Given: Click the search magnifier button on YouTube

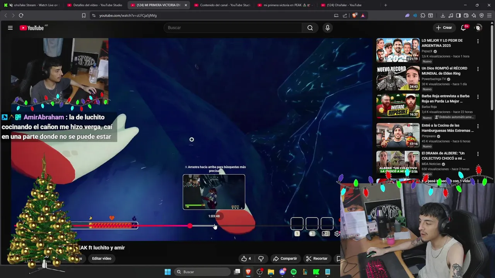Looking at the screenshot, I should click(310, 28).
